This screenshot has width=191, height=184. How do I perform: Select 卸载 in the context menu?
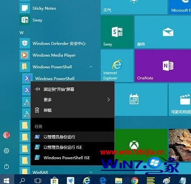click(73, 110)
